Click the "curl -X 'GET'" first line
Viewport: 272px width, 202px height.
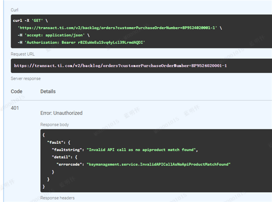coord(30,20)
